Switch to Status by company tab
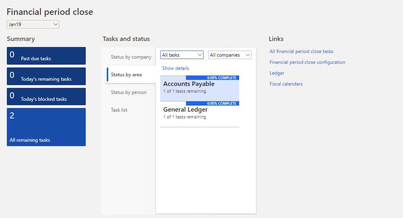 pyautogui.click(x=131, y=57)
